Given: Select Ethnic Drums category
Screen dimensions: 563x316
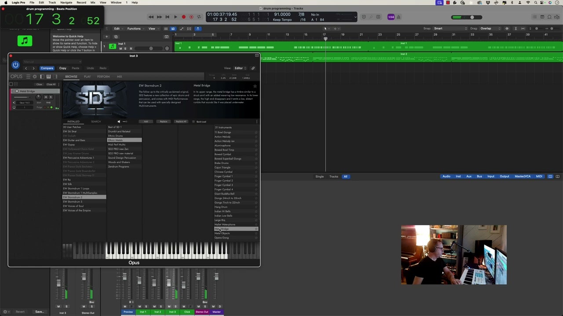Looking at the screenshot, I should 124,136.
